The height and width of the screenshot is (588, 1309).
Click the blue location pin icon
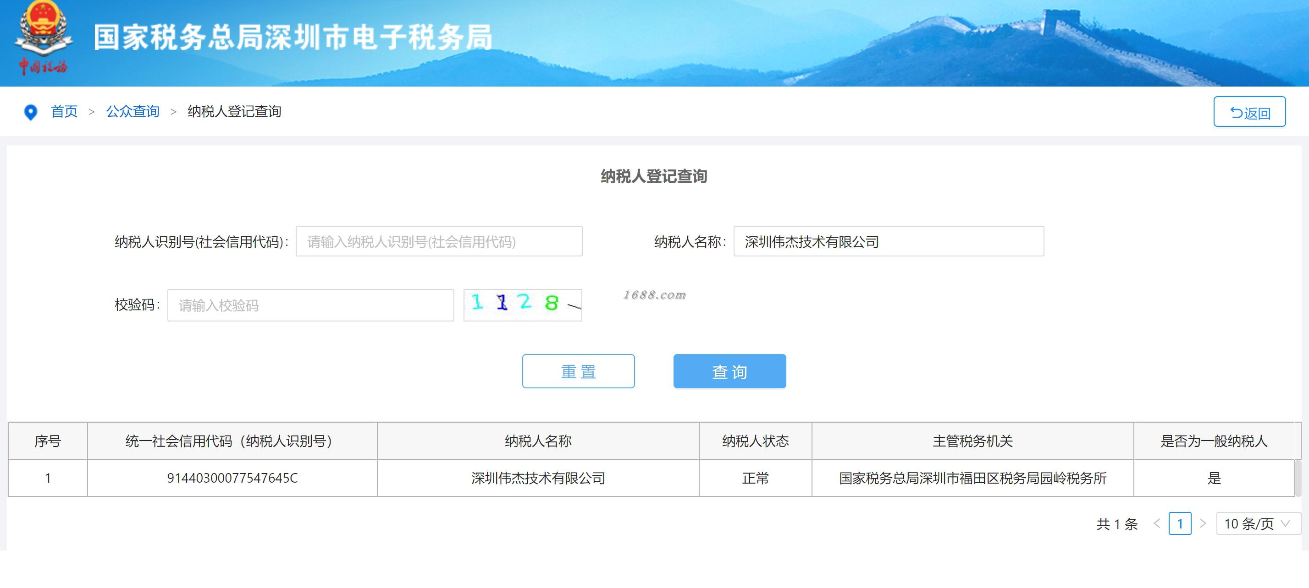[30, 112]
